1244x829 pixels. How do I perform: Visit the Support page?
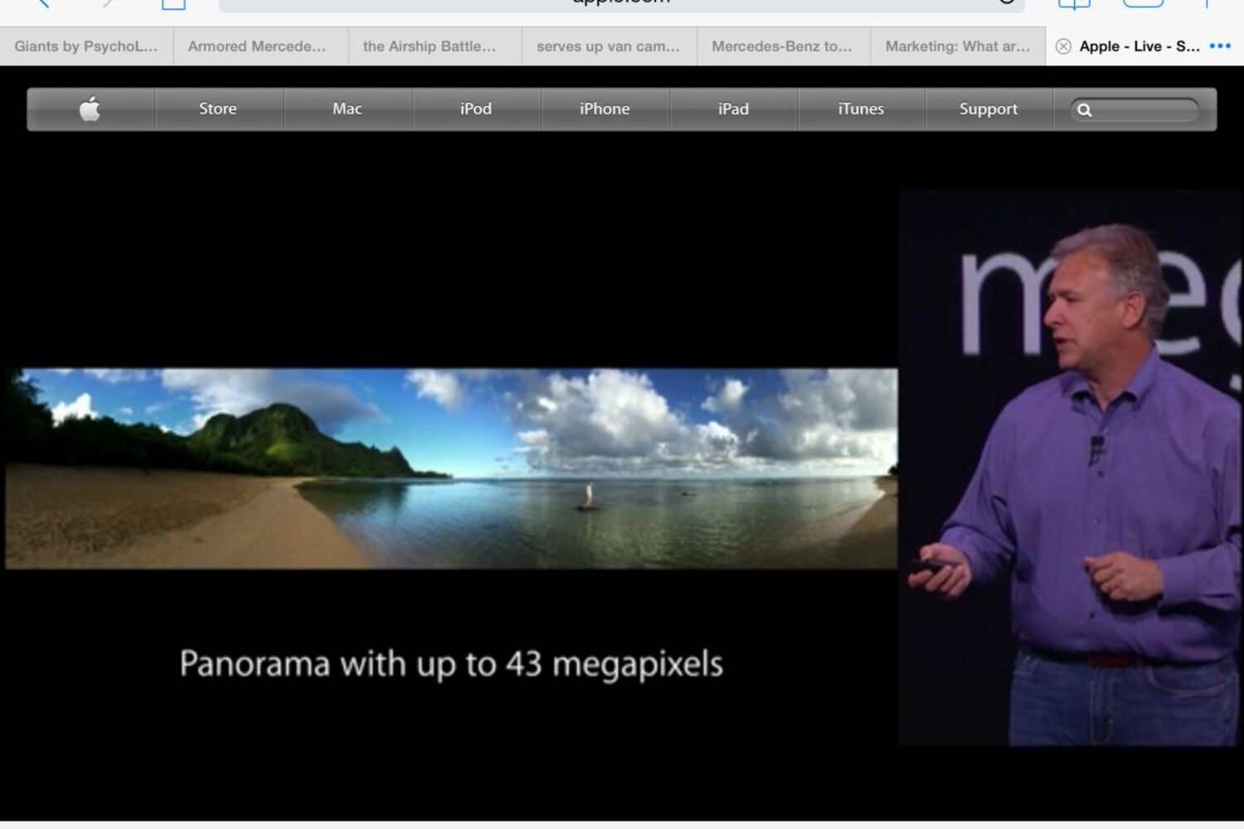point(989,109)
